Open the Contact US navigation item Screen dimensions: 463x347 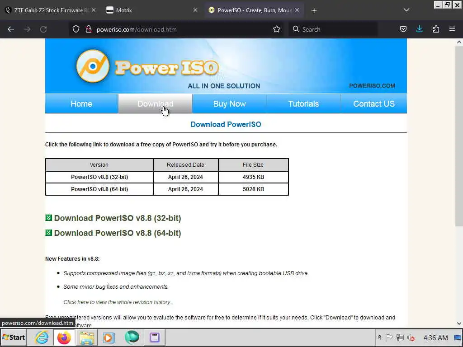(374, 104)
